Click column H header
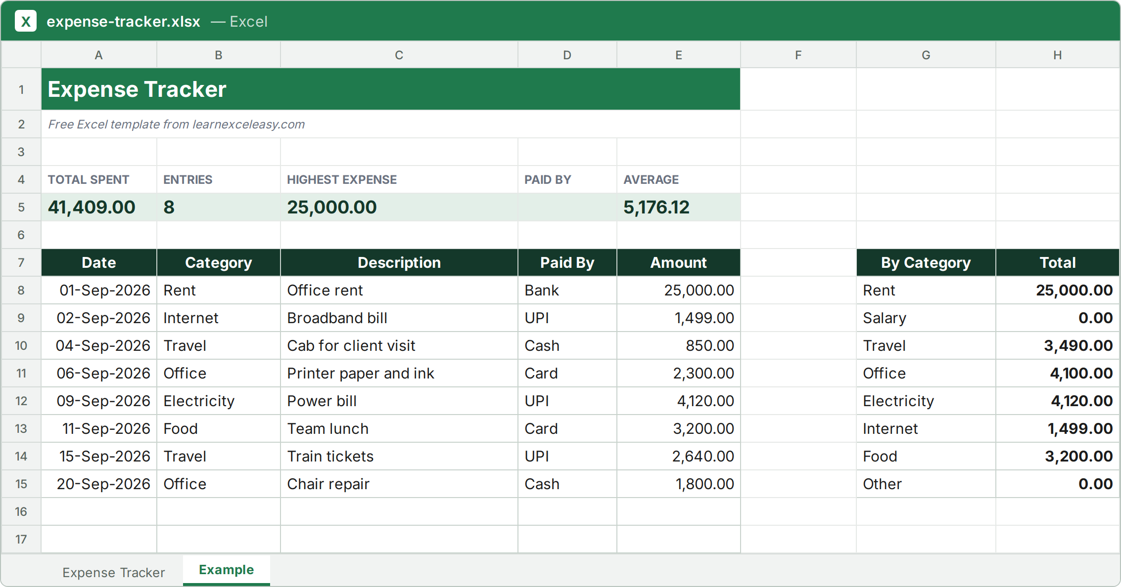 [x=1058, y=55]
